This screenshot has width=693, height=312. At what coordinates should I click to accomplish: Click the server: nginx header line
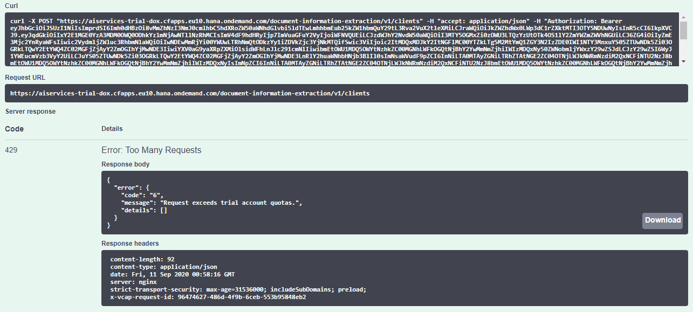pyautogui.click(x=133, y=282)
